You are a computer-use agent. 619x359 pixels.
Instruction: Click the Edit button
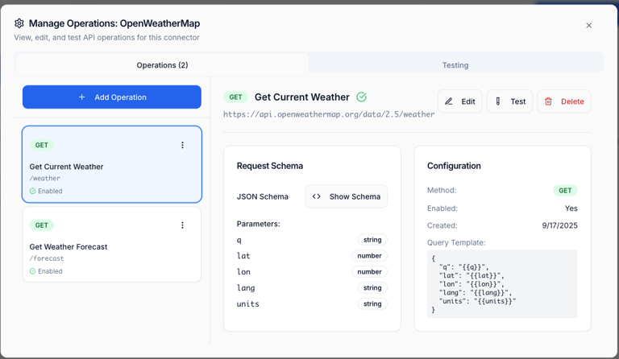coord(460,101)
